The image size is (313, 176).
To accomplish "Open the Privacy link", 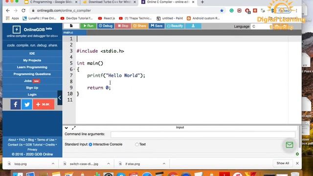I will [x=32, y=150].
